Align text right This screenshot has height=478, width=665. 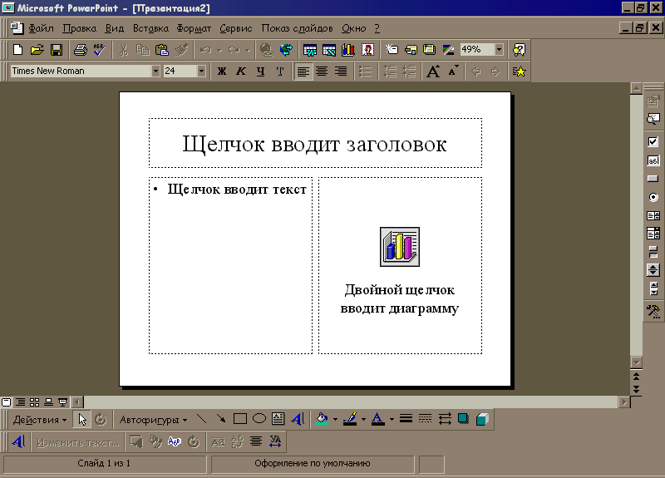point(341,71)
